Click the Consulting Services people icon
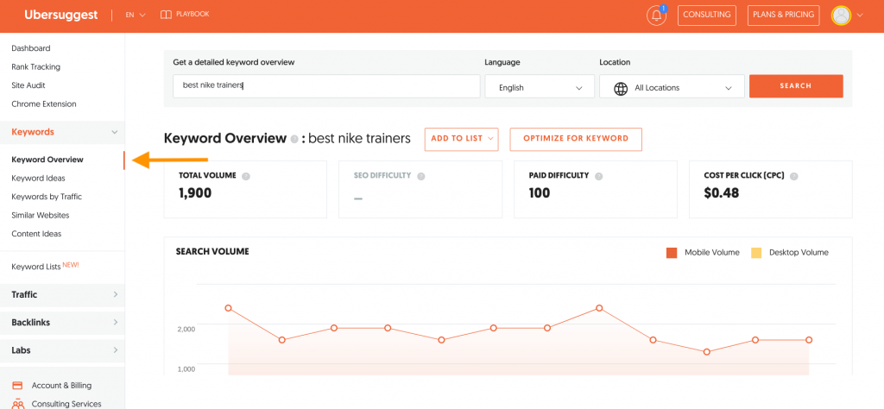Image resolution: width=884 pixels, height=409 pixels. [17, 404]
